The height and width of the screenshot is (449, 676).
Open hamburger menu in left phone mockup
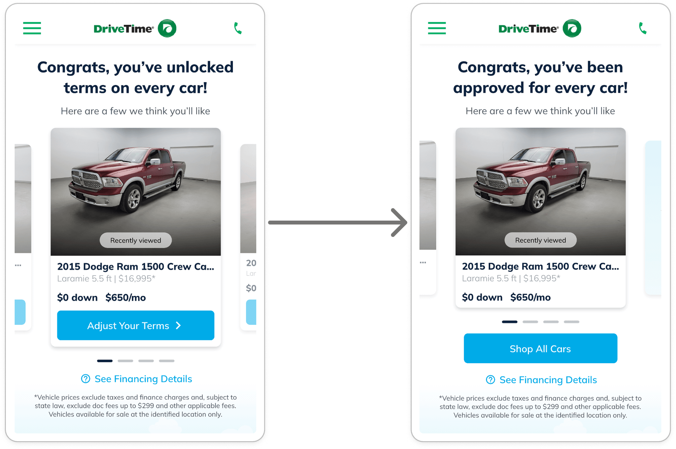click(x=32, y=28)
